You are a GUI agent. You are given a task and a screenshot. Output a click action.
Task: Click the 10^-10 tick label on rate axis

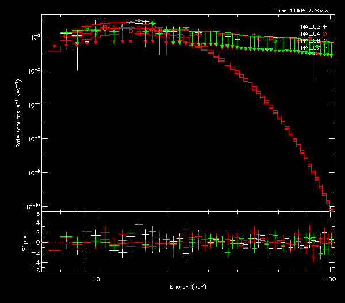tap(34, 206)
